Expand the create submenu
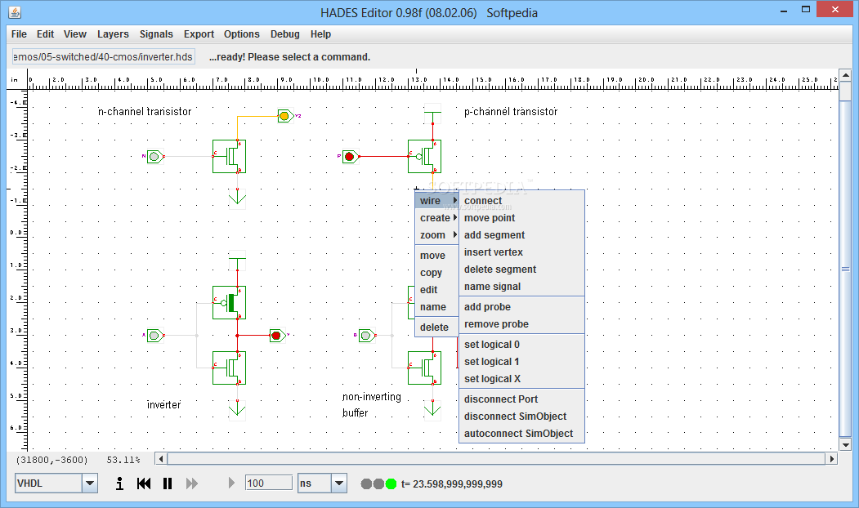The height and width of the screenshot is (508, 859). coord(436,218)
